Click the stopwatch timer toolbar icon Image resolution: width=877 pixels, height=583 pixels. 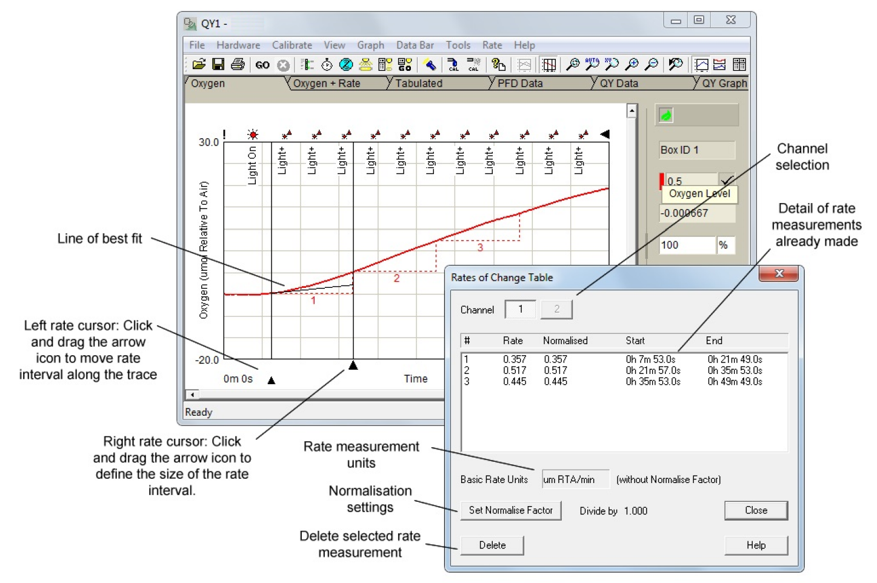(327, 64)
